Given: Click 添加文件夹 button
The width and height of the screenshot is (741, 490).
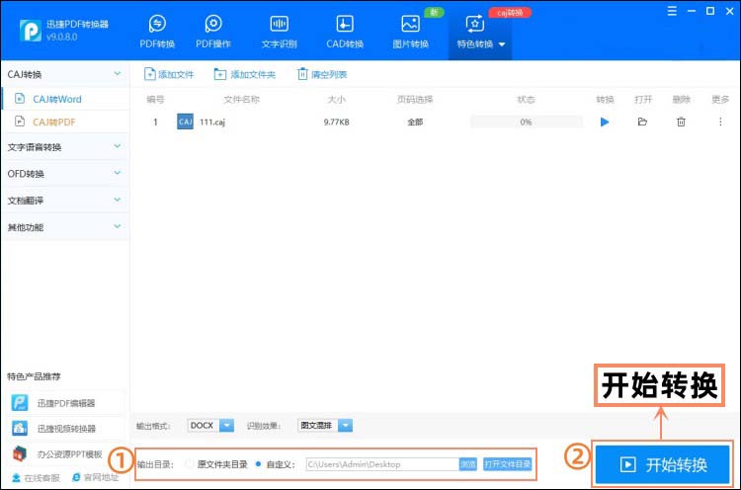Looking at the screenshot, I should click(x=244, y=74).
